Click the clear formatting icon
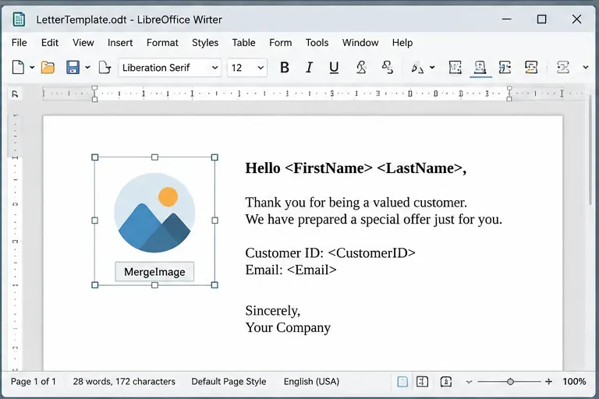 387,68
